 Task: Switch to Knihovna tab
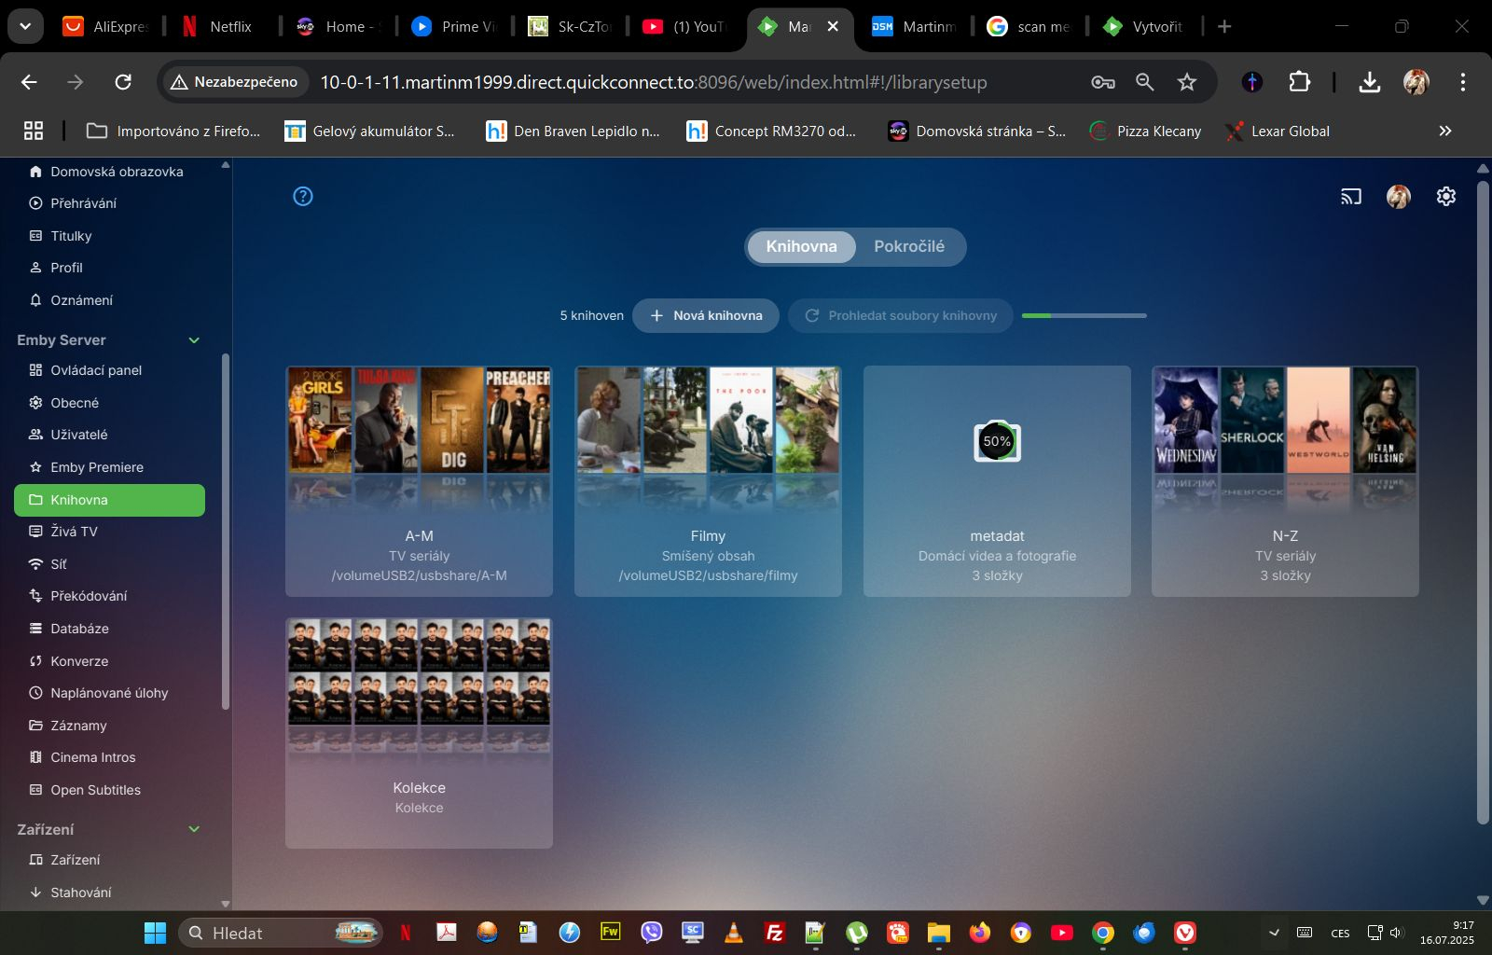tap(802, 246)
